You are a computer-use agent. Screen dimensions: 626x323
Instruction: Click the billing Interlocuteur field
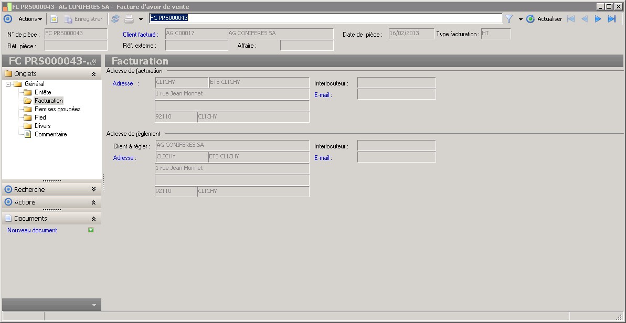397,82
